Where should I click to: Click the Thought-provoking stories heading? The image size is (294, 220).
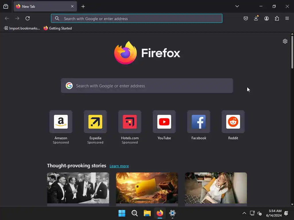tap(76, 166)
